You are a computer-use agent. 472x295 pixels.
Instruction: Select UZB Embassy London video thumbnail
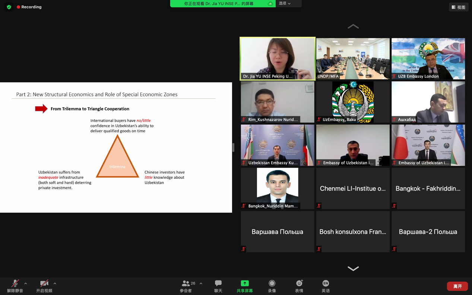point(428,58)
